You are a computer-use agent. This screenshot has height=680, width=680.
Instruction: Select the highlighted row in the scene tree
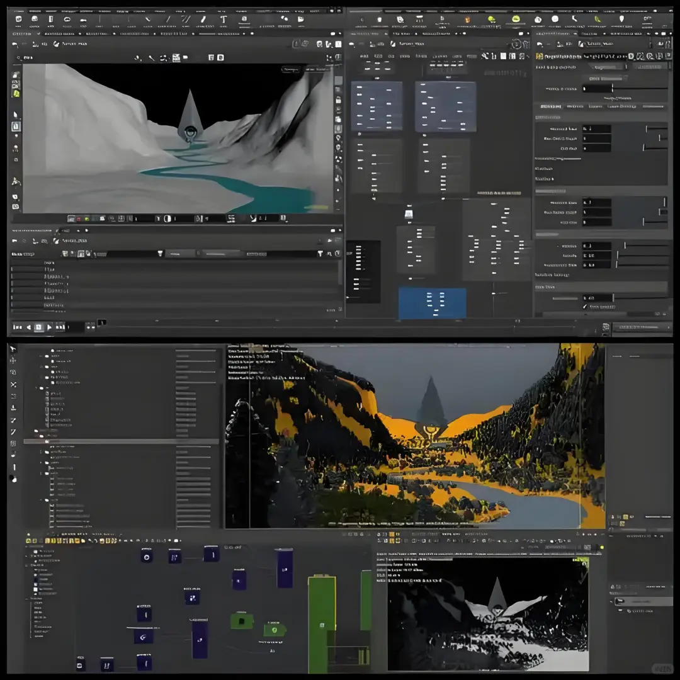(120, 441)
